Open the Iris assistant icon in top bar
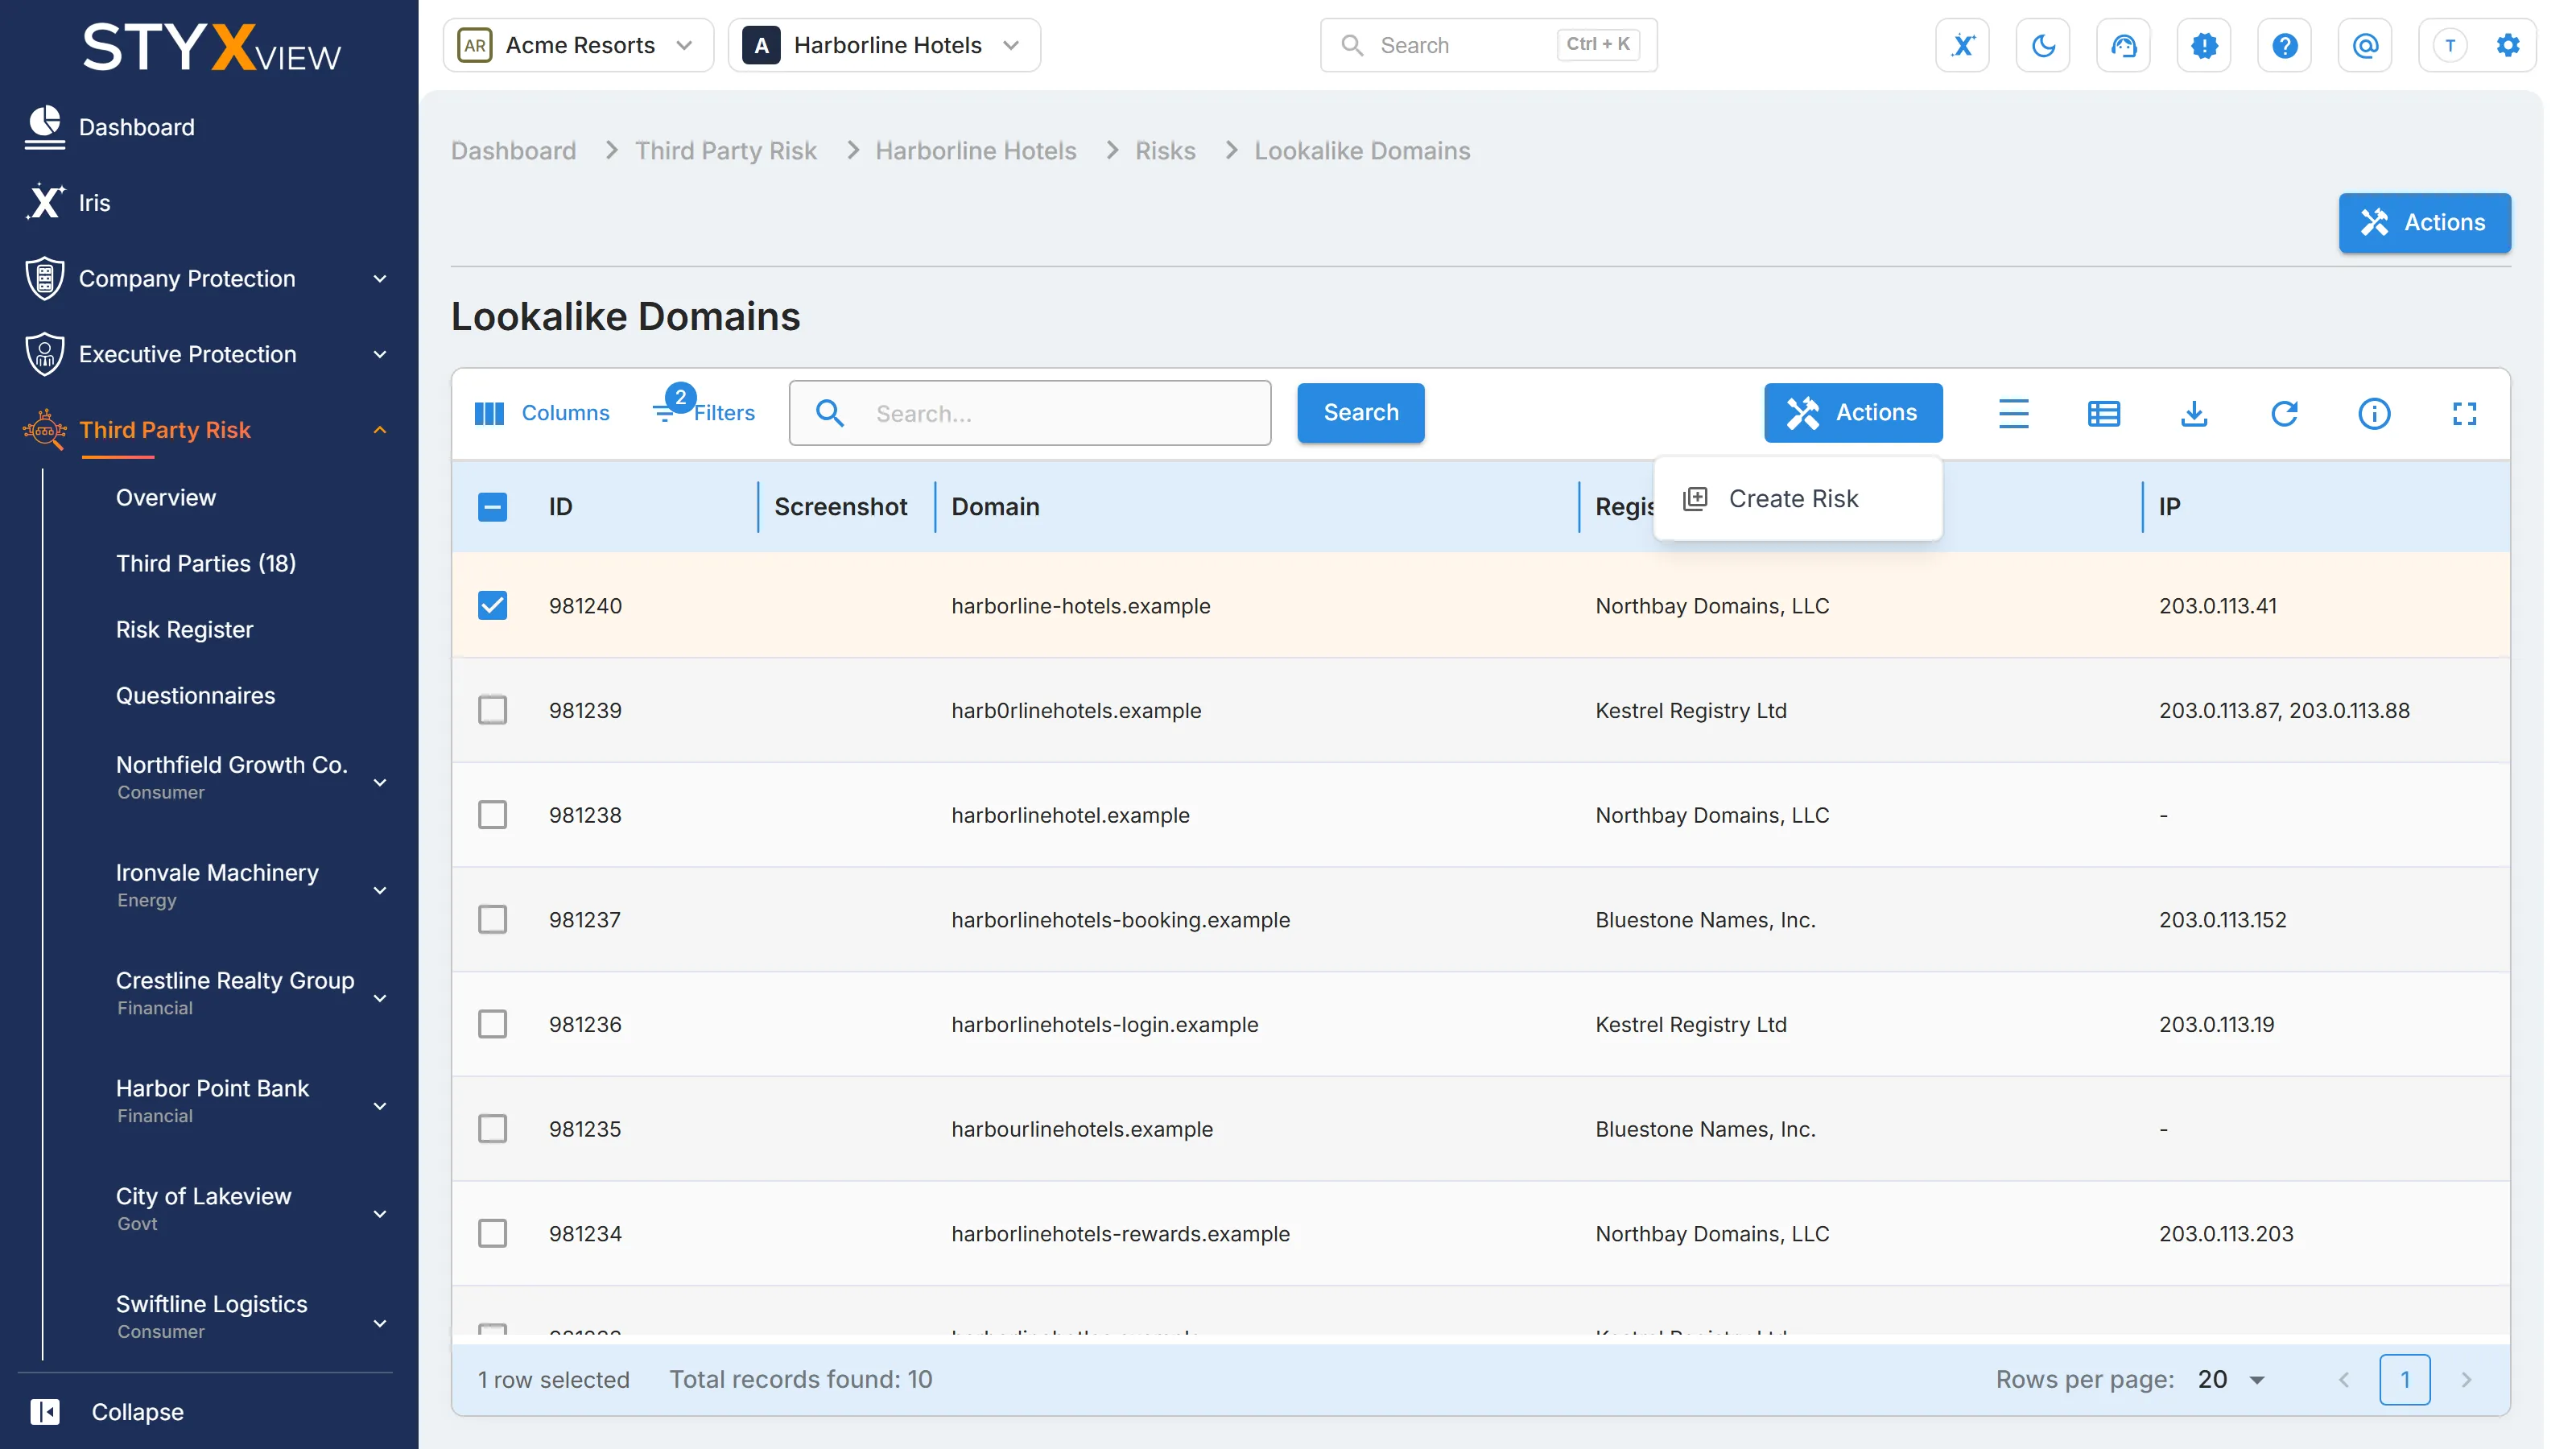 (1962, 45)
